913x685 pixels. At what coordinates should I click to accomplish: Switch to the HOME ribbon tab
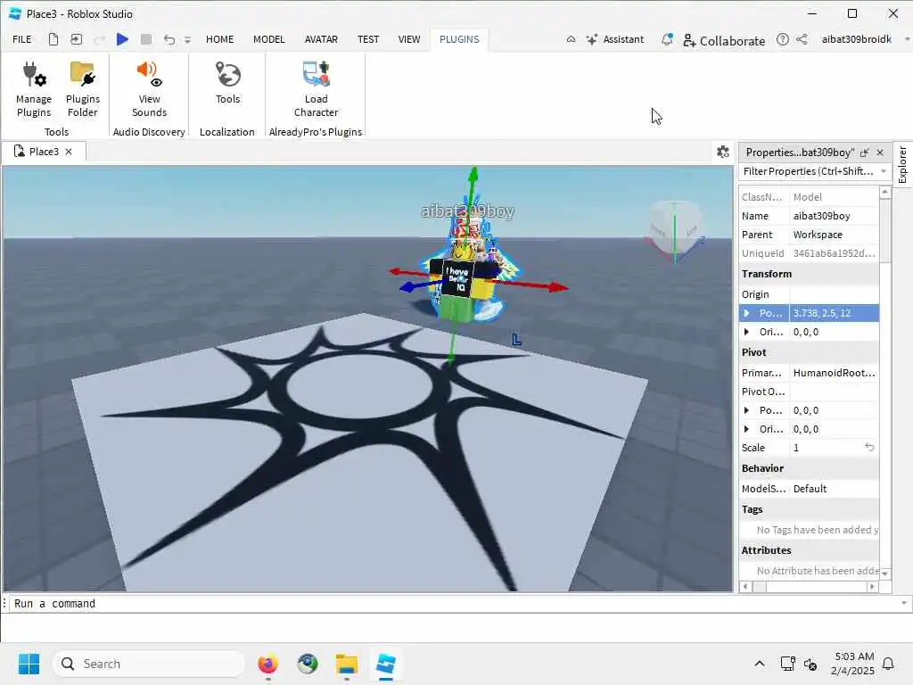pyautogui.click(x=219, y=39)
